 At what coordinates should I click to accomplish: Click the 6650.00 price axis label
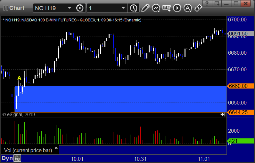pyautogui.click(x=237, y=103)
